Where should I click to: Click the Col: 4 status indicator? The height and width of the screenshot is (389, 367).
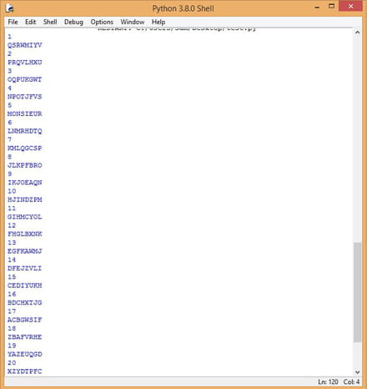click(x=351, y=381)
